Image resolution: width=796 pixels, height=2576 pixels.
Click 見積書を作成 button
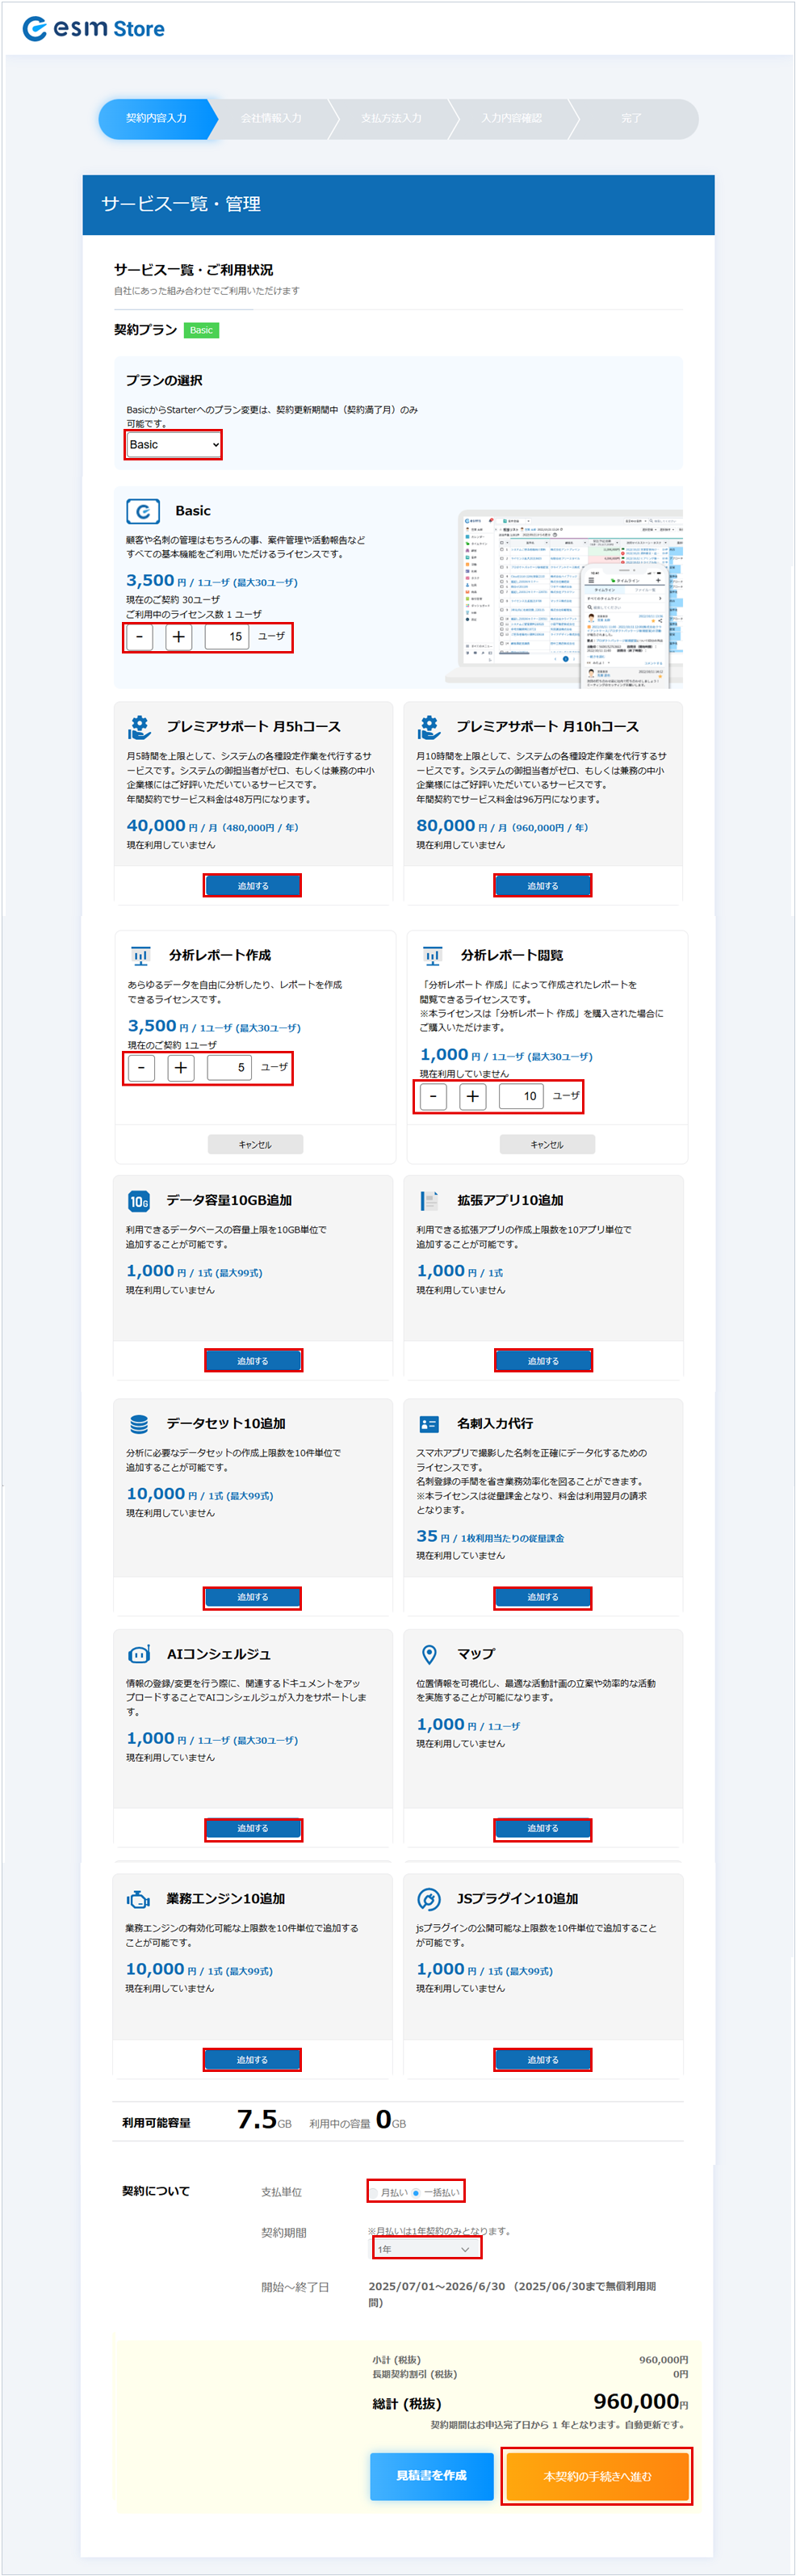point(431,2476)
